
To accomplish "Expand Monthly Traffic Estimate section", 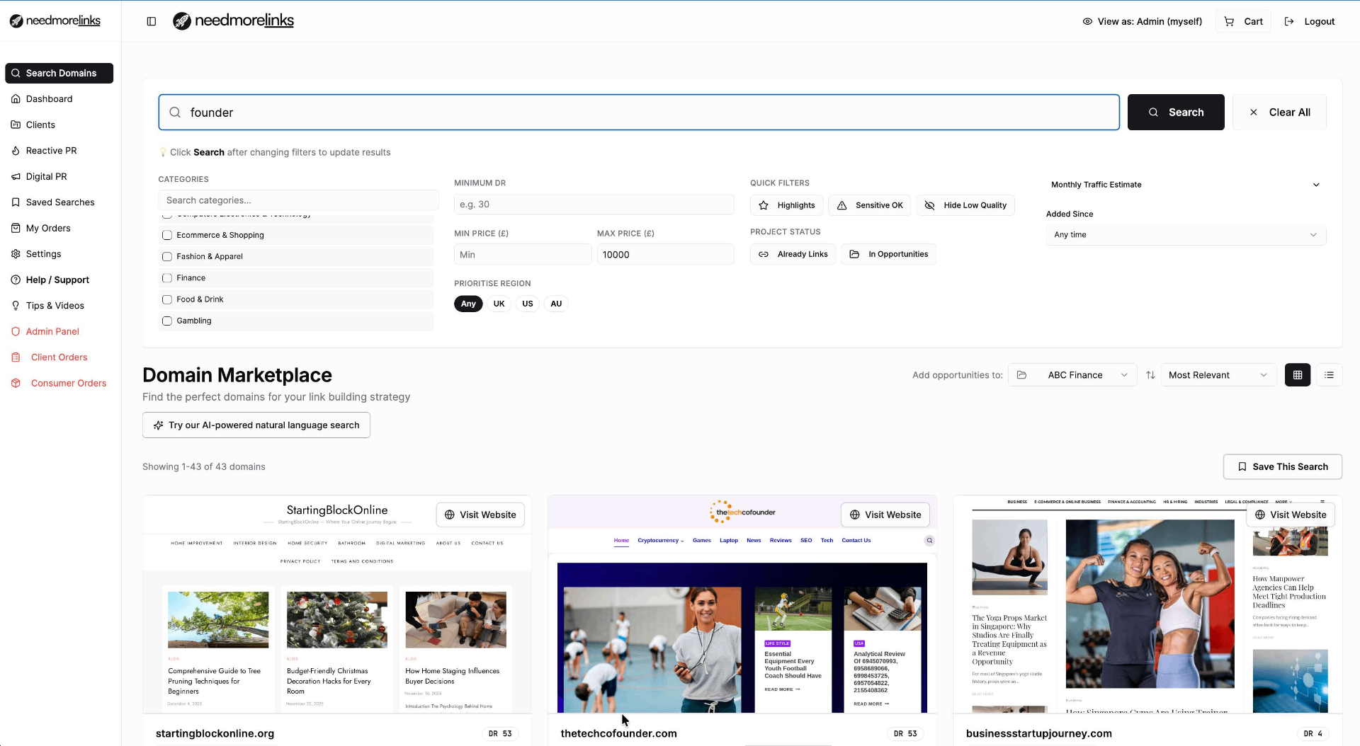I will click(1186, 185).
